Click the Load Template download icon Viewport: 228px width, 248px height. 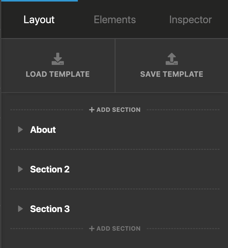(58, 59)
